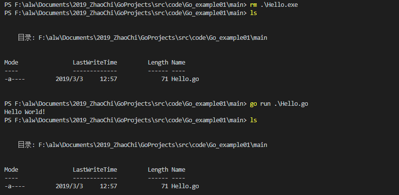Click the first 'Hello.go' file name

[185, 79]
